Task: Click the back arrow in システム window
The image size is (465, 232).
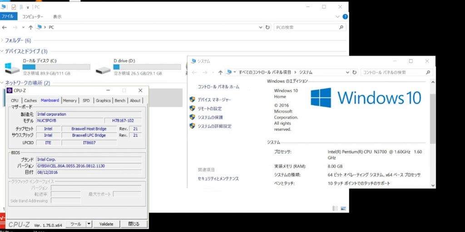Action: coord(194,72)
